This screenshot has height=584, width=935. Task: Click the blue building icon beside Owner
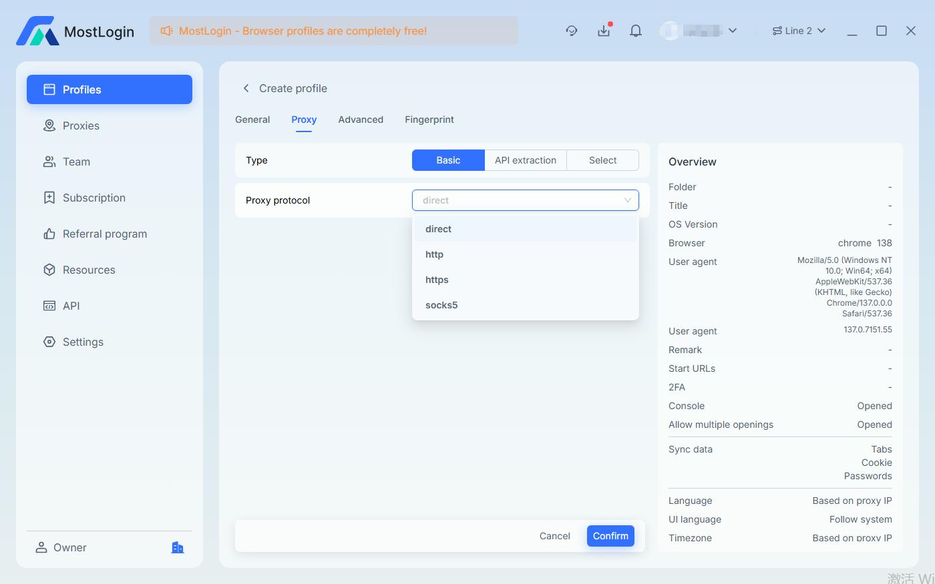tap(178, 547)
